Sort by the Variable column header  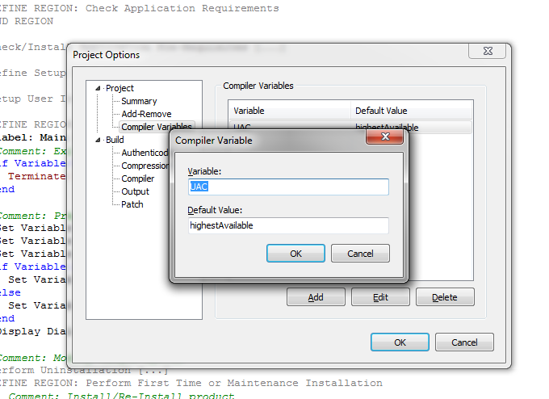289,111
